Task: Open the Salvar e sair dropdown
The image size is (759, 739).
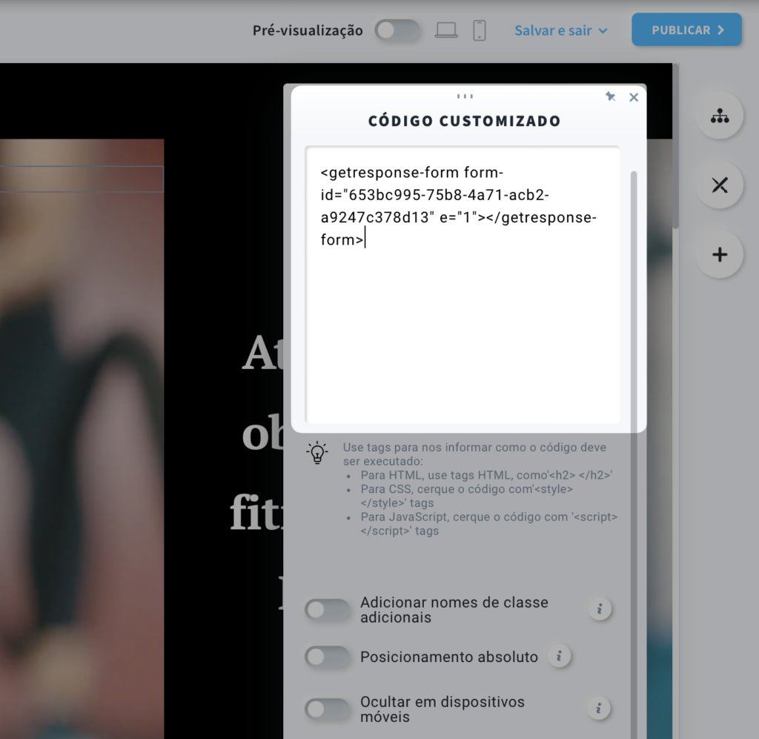Action: [x=560, y=30]
